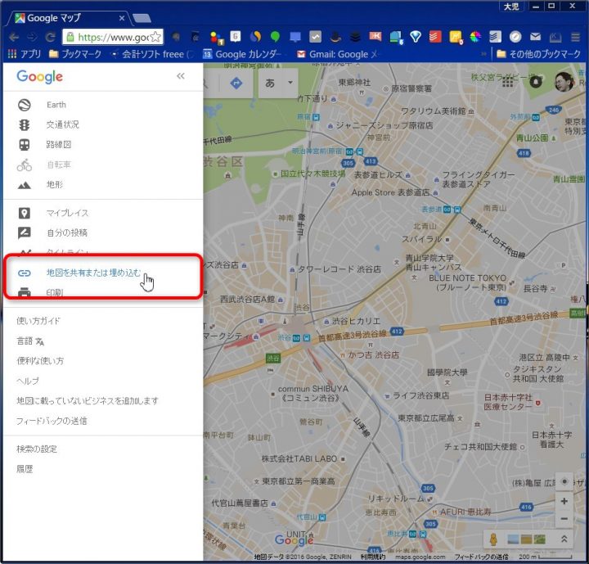Viewport: 589px width, 564px height.
Task: Click 利用規約 at map bottom
Action: [373, 557]
